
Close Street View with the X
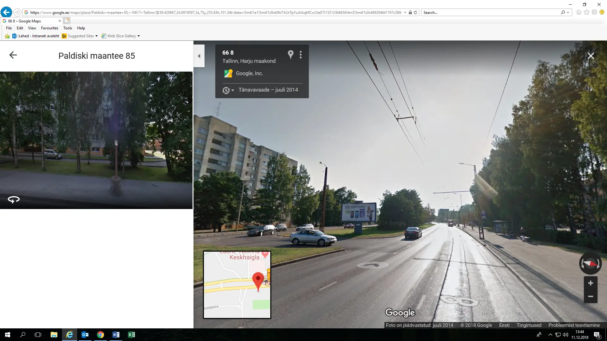click(x=591, y=56)
